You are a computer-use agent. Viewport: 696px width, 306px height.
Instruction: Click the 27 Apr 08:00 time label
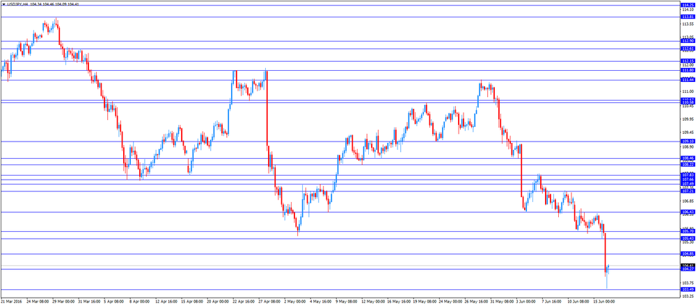pos(269,302)
